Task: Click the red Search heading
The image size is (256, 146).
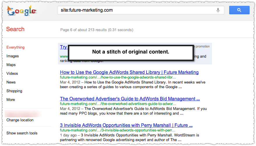Action: pos(15,29)
